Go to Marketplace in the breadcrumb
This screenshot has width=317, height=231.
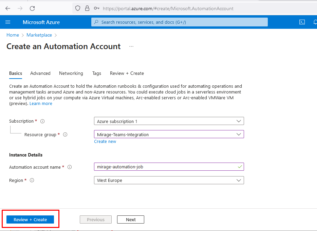(39, 35)
